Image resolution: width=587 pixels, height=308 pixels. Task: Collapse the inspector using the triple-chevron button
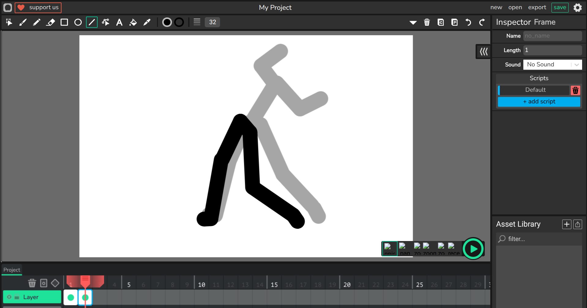point(484,51)
